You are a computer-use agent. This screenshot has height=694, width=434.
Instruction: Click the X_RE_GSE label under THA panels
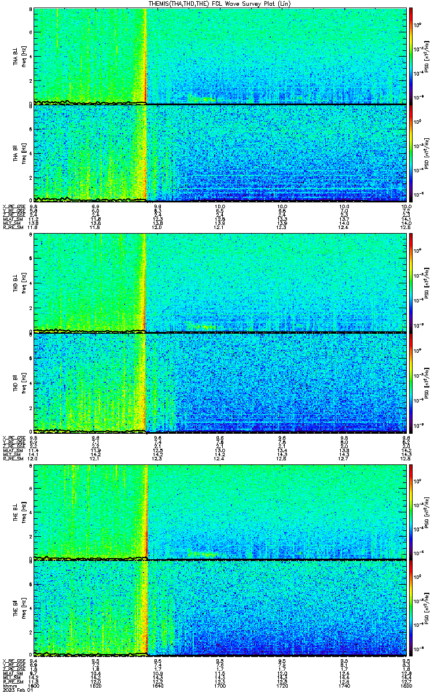pyautogui.click(x=13, y=206)
